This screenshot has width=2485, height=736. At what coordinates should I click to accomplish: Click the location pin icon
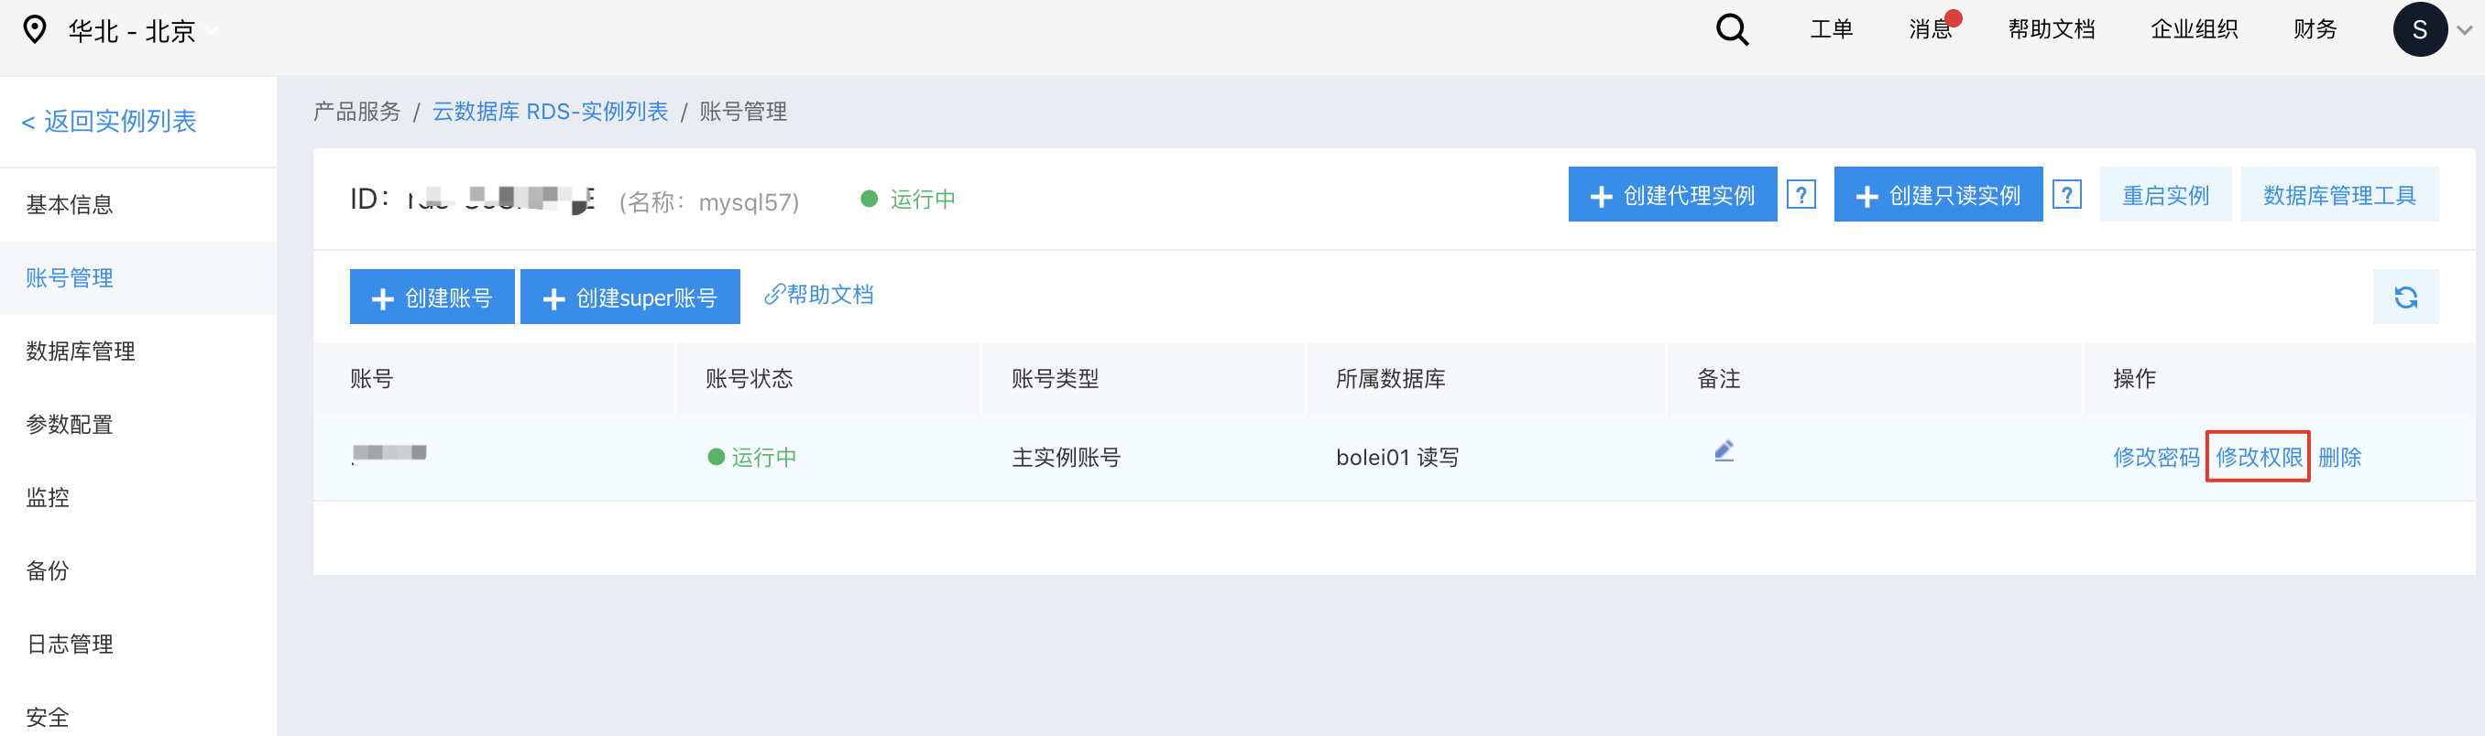click(35, 30)
